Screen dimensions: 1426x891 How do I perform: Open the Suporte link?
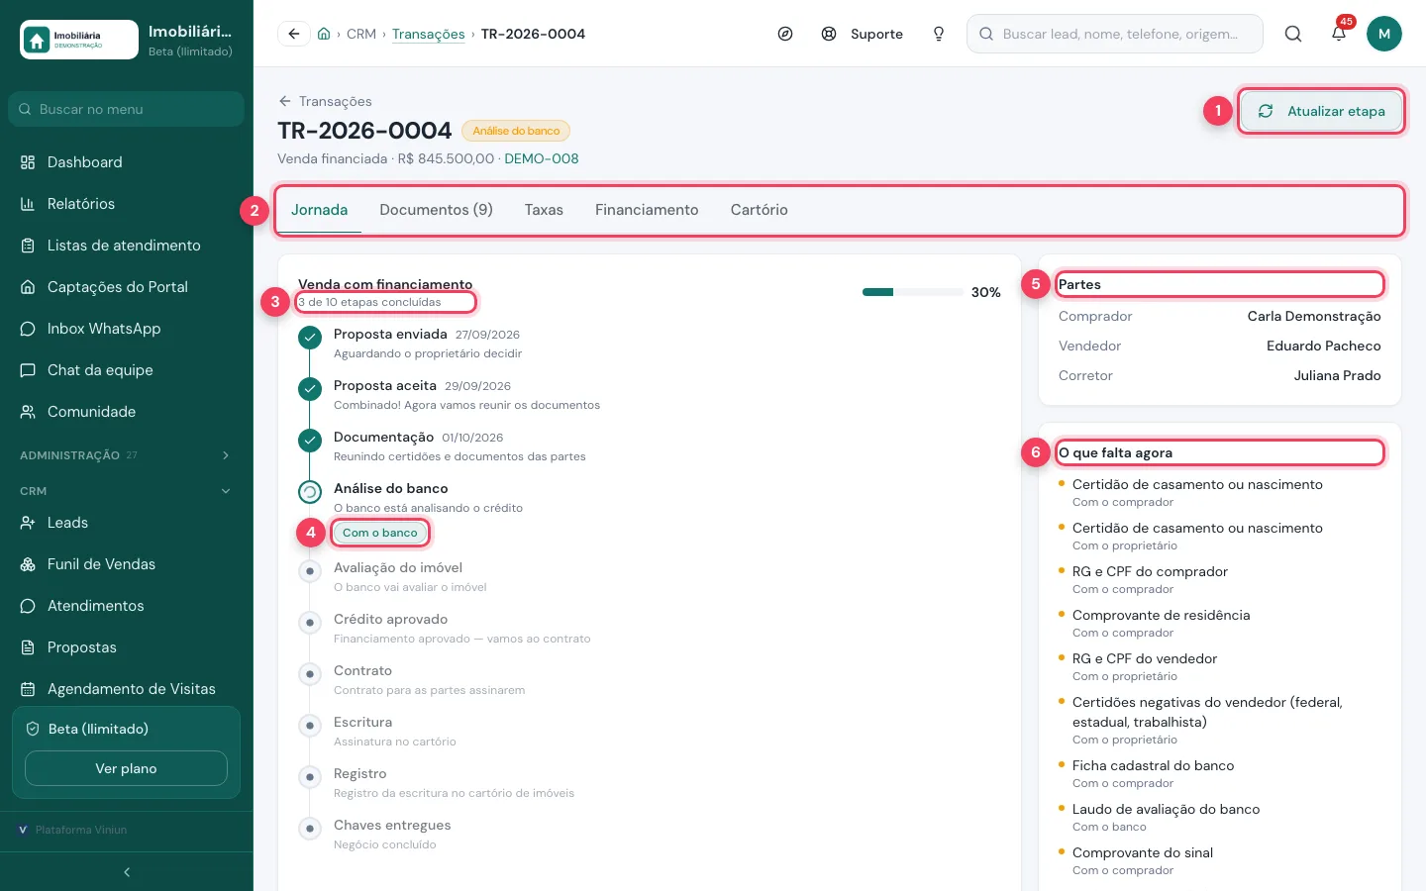[x=863, y=34]
